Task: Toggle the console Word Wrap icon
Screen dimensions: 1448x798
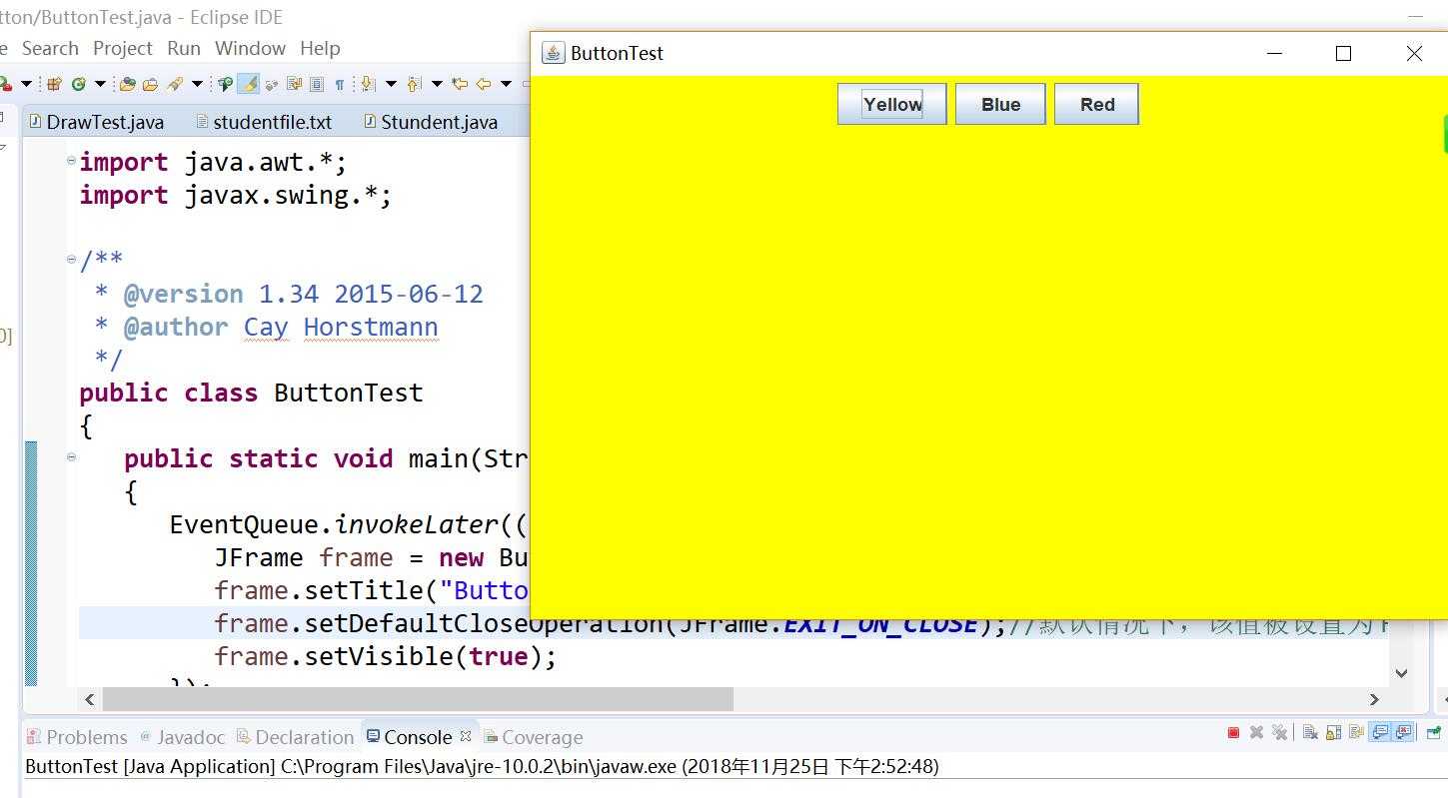Action: point(1356,733)
